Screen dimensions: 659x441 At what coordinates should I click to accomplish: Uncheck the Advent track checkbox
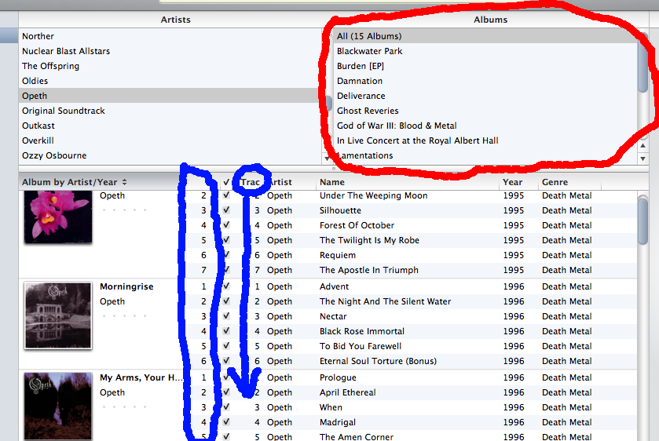pos(226,286)
